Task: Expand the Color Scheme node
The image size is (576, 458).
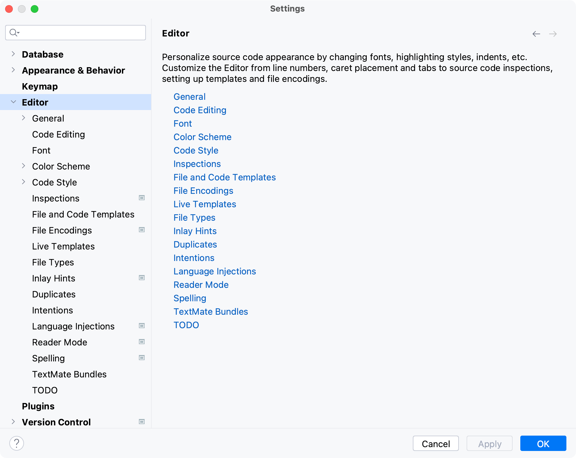Action: (24, 166)
